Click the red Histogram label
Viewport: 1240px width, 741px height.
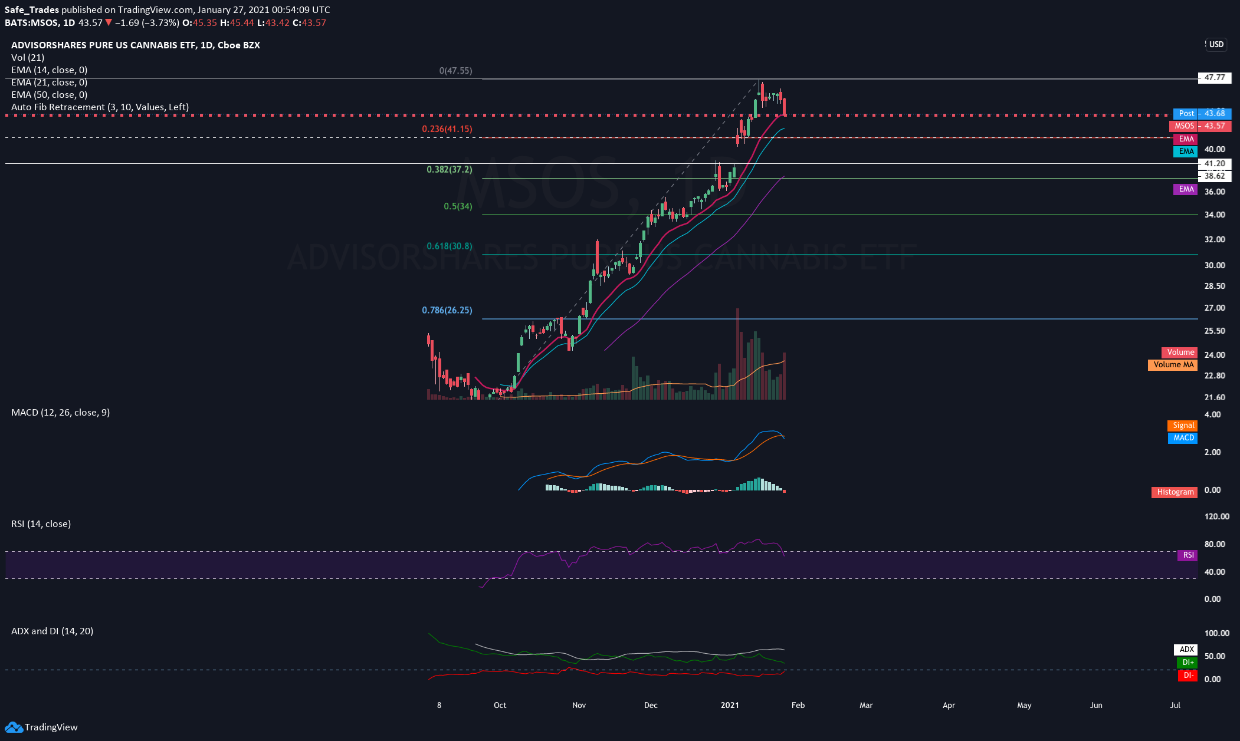(1175, 492)
